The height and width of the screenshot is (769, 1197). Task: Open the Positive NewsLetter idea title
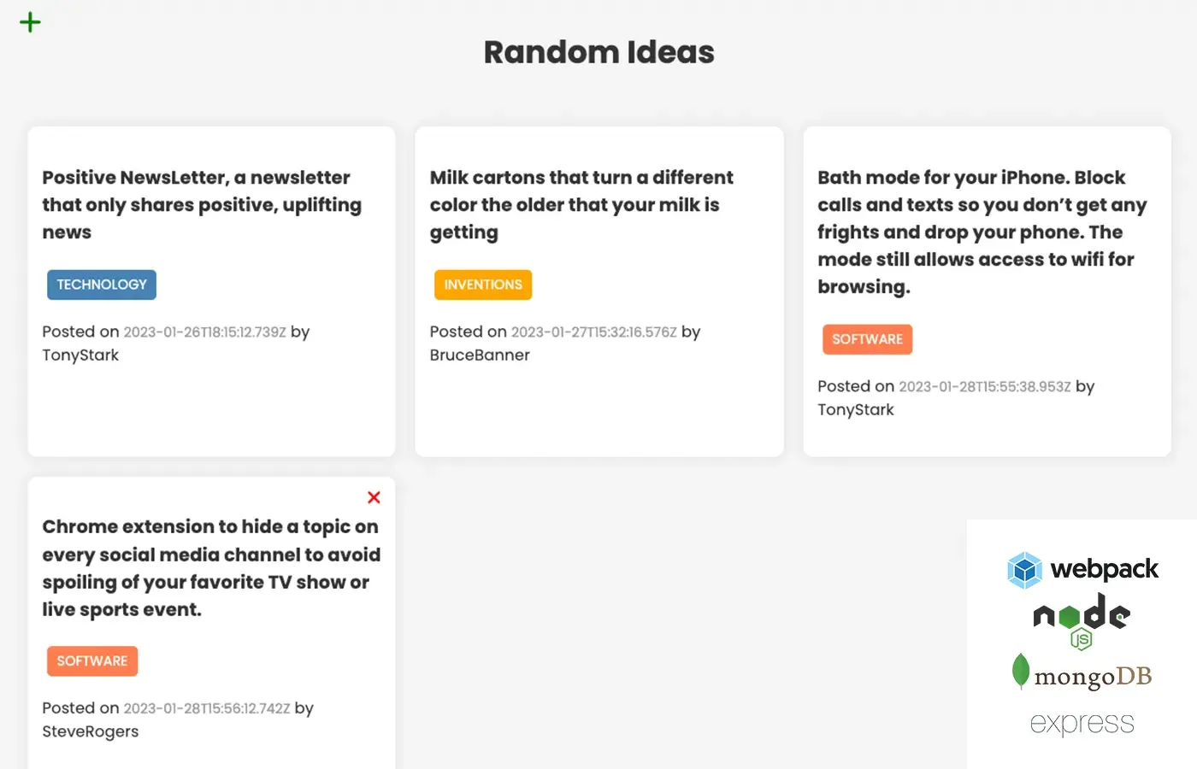point(203,205)
